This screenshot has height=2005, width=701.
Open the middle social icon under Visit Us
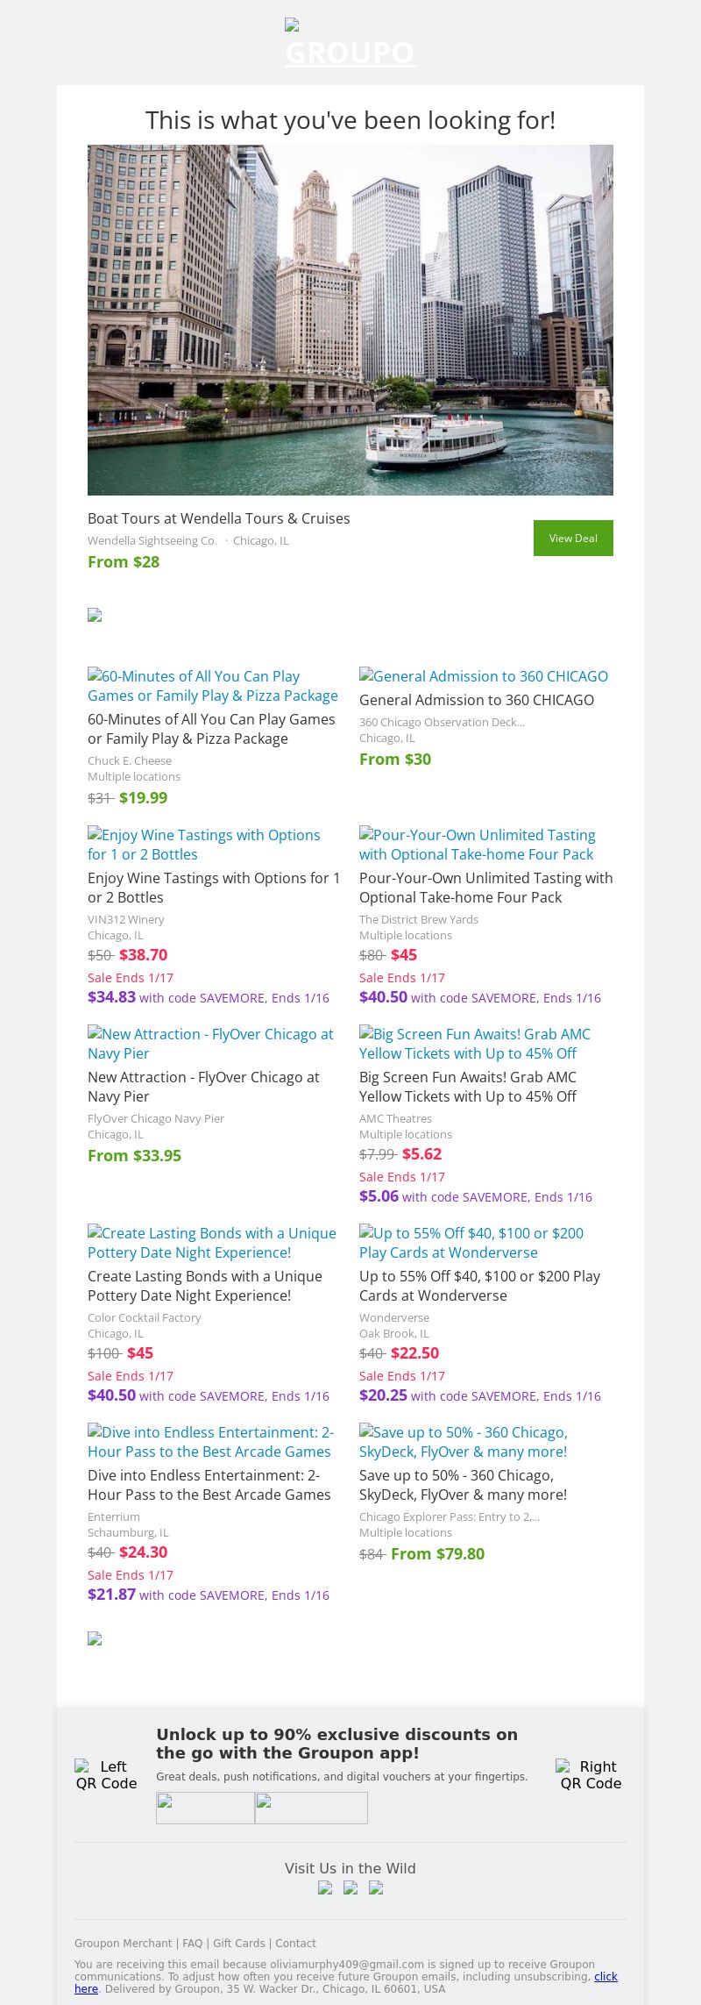350,1887
